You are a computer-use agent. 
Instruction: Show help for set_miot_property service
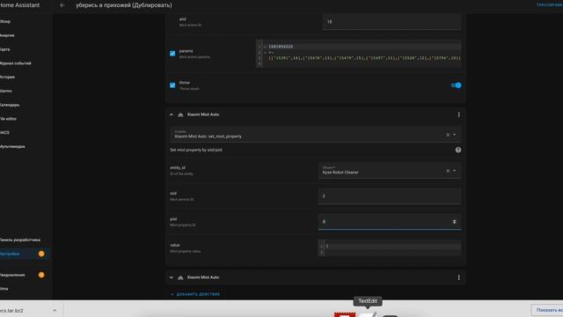click(458, 150)
